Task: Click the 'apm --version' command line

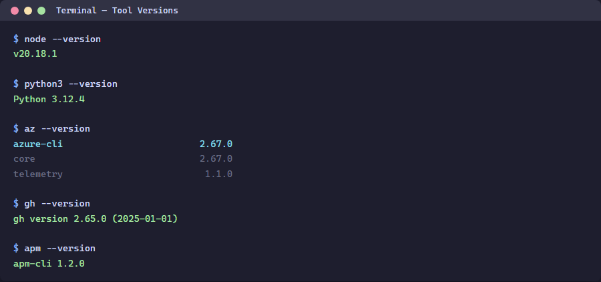Action: coord(59,248)
